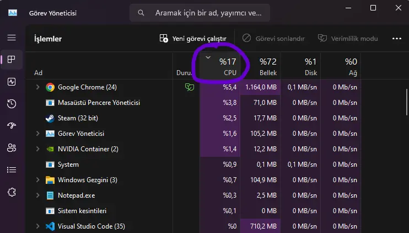
Task: Click the Sistem kesintileri process icon
Action: coord(50,211)
